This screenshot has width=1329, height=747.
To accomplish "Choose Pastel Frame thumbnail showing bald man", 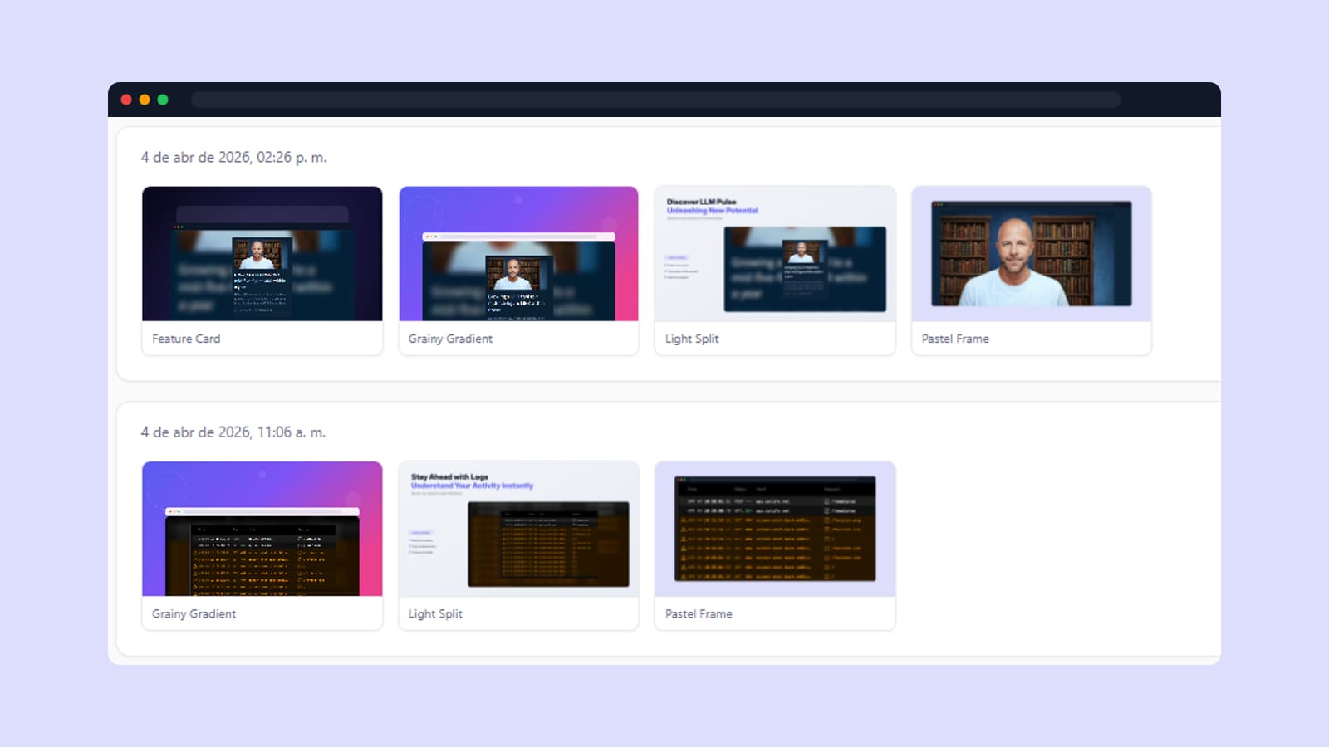I will (1031, 254).
